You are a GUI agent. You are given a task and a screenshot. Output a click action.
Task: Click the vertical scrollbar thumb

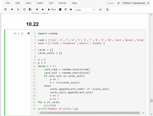151,101
